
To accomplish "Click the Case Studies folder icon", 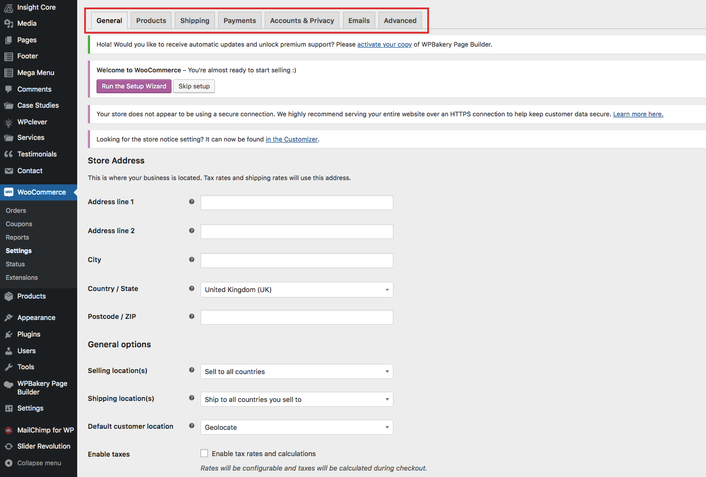I will (x=9, y=106).
